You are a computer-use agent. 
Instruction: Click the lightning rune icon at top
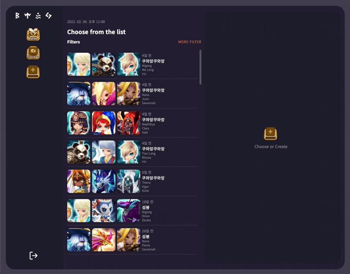click(48, 15)
